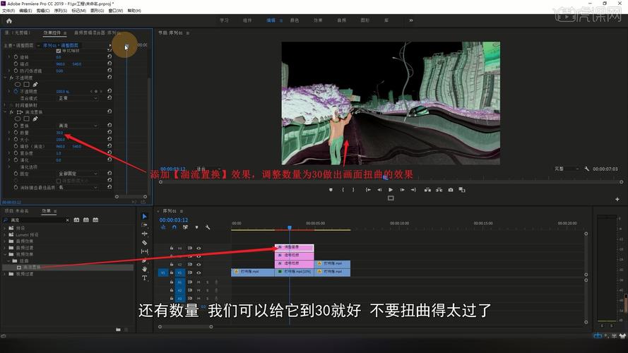Choose the Track Select Forward tool
The height and width of the screenshot is (353, 628).
click(145, 225)
